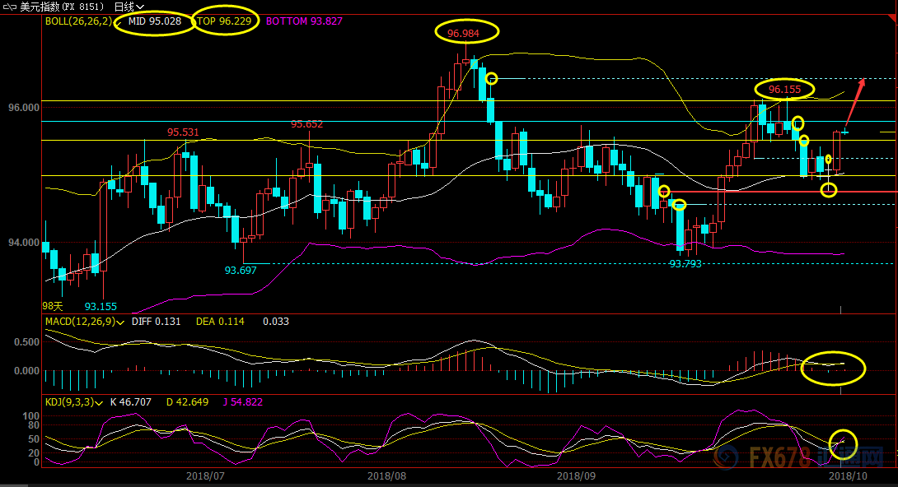Click the BOLL(26,26,2) indicator label
The image size is (898, 487).
78,21
